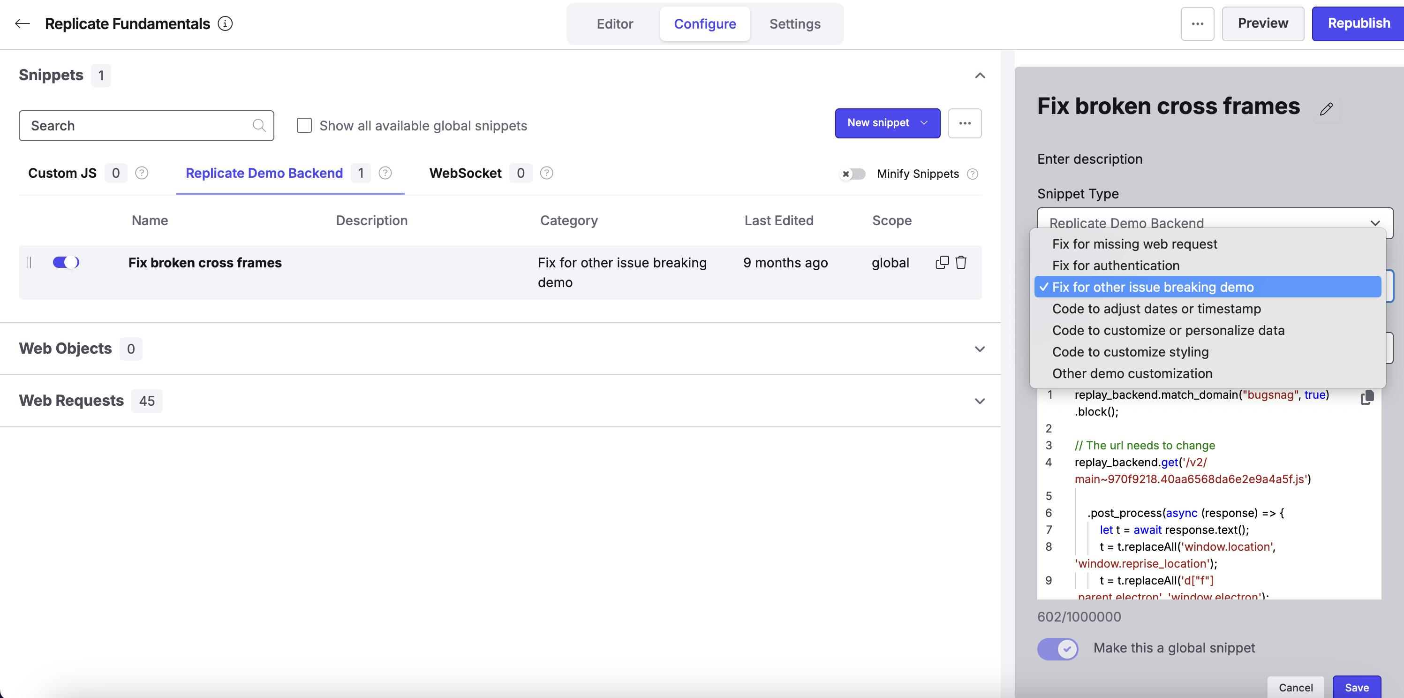Open the more options button beside Preview
This screenshot has height=698, width=1404.
[x=1197, y=24]
